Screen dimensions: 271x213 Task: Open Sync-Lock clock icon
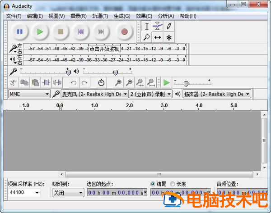(101, 83)
